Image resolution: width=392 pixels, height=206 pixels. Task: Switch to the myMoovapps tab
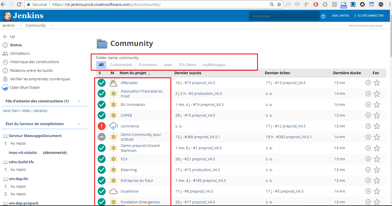(x=214, y=65)
